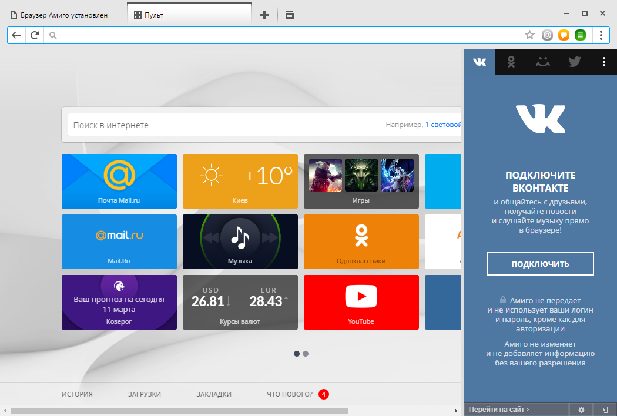617x416 pixels.
Task: Click 'Перейти на сайт' link
Action: tap(498, 410)
